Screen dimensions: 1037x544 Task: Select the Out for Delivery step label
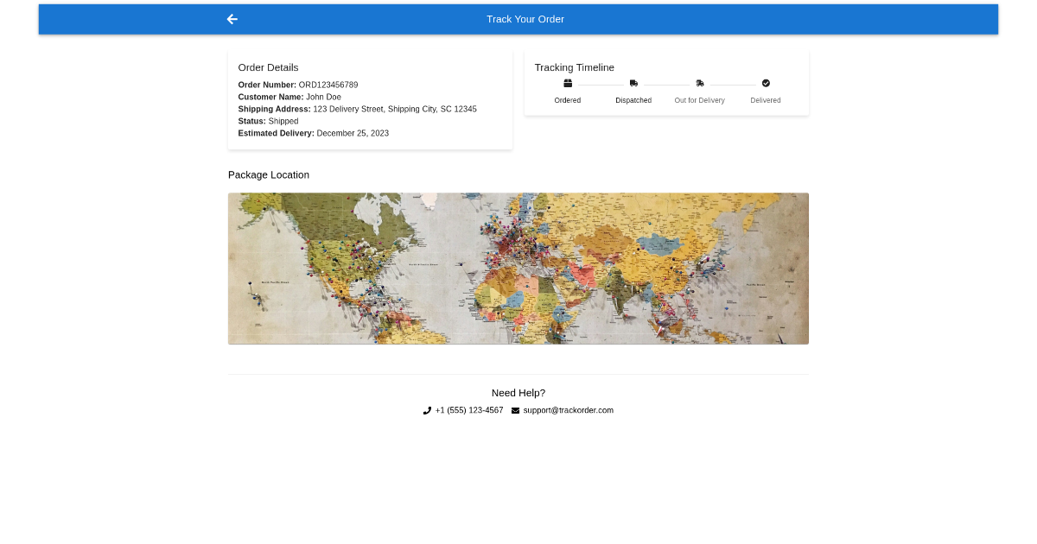pos(700,100)
